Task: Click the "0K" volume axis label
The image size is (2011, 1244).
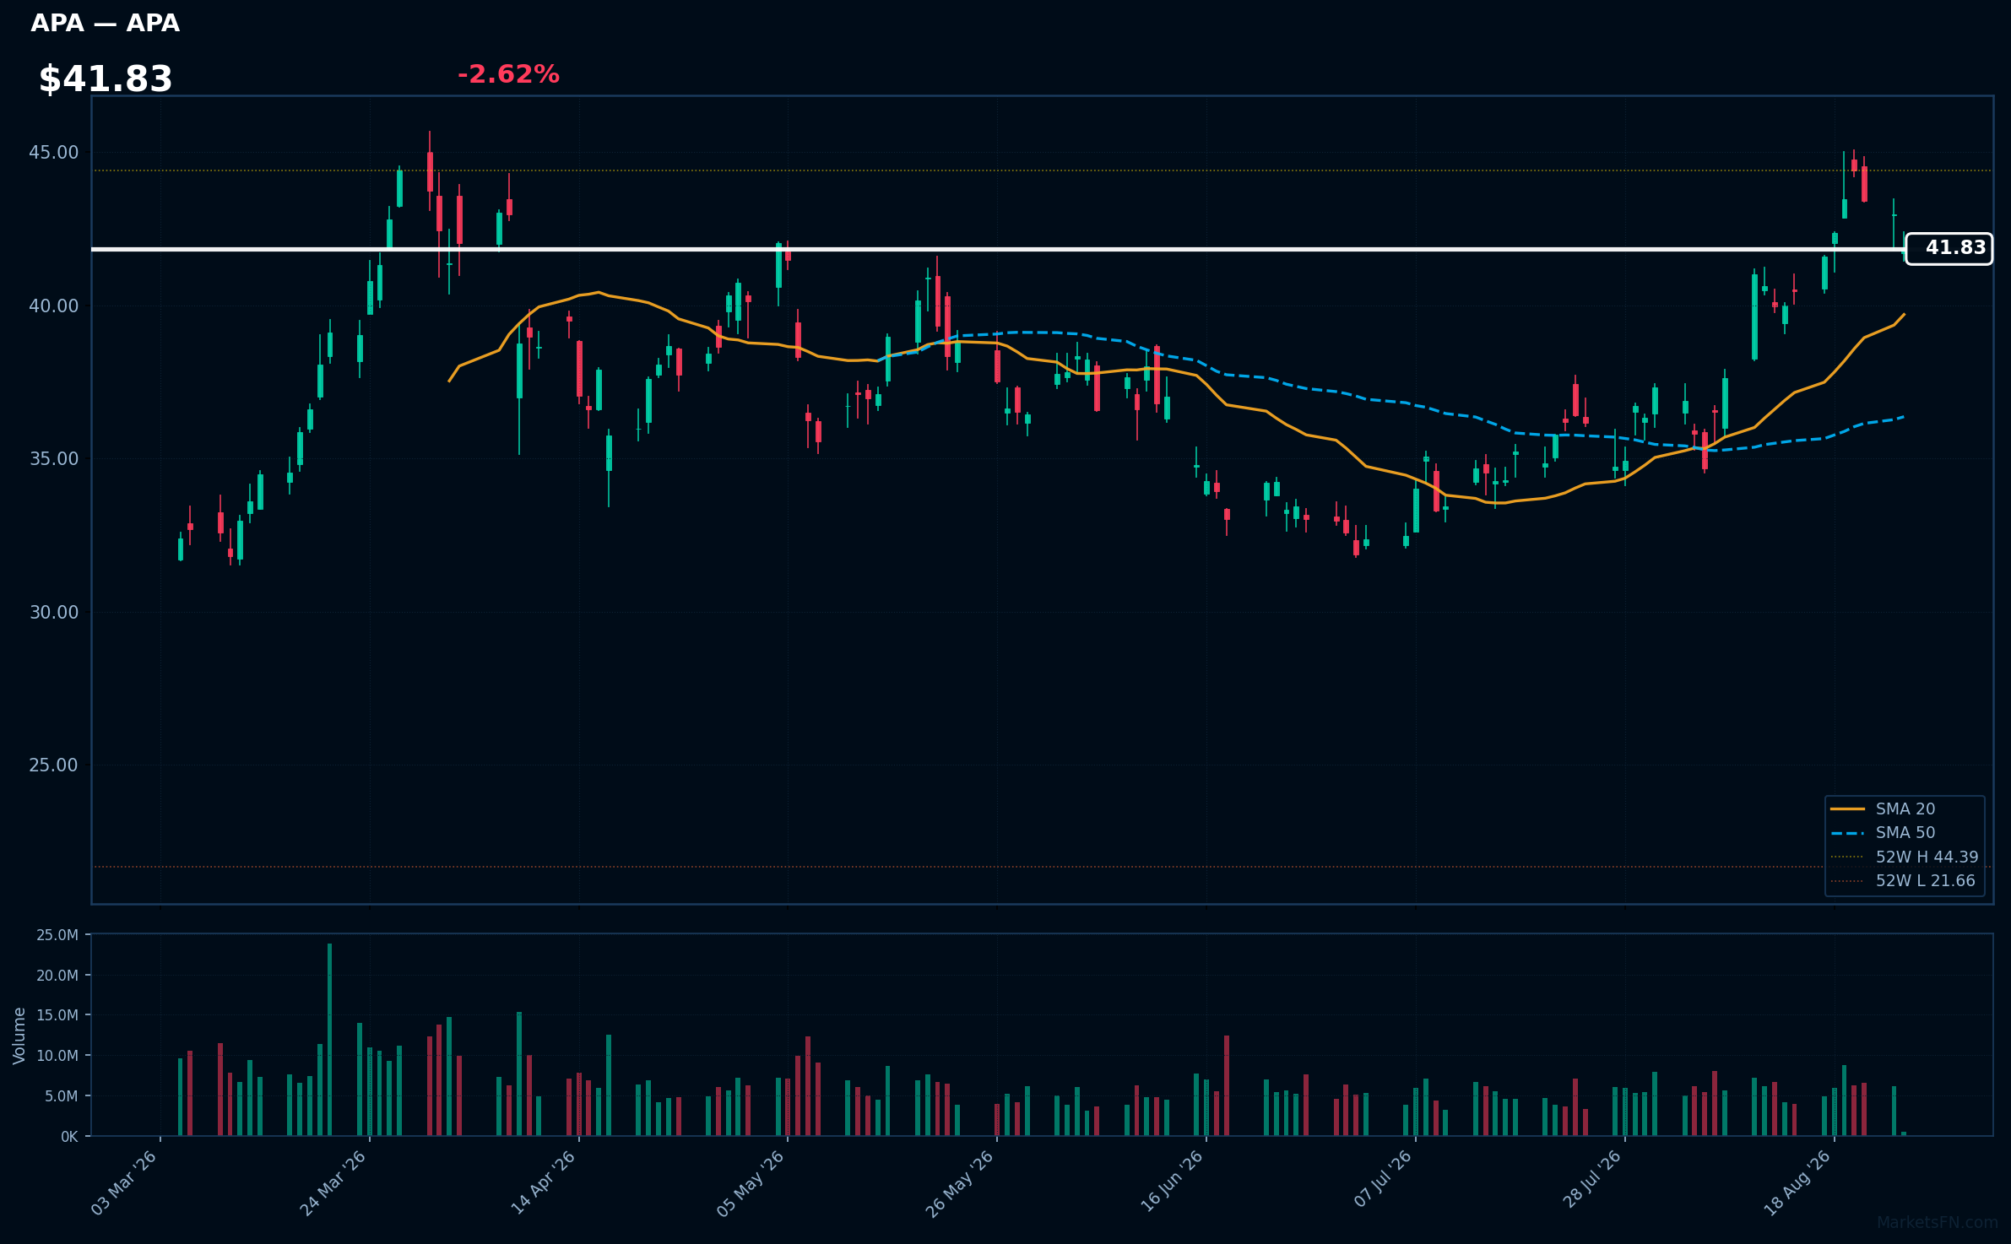Action: [x=69, y=1137]
